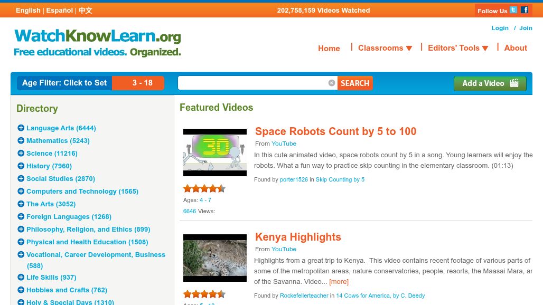This screenshot has height=305, width=543.
Task: Set the Age Filter: Click to Set
Action: [64, 83]
